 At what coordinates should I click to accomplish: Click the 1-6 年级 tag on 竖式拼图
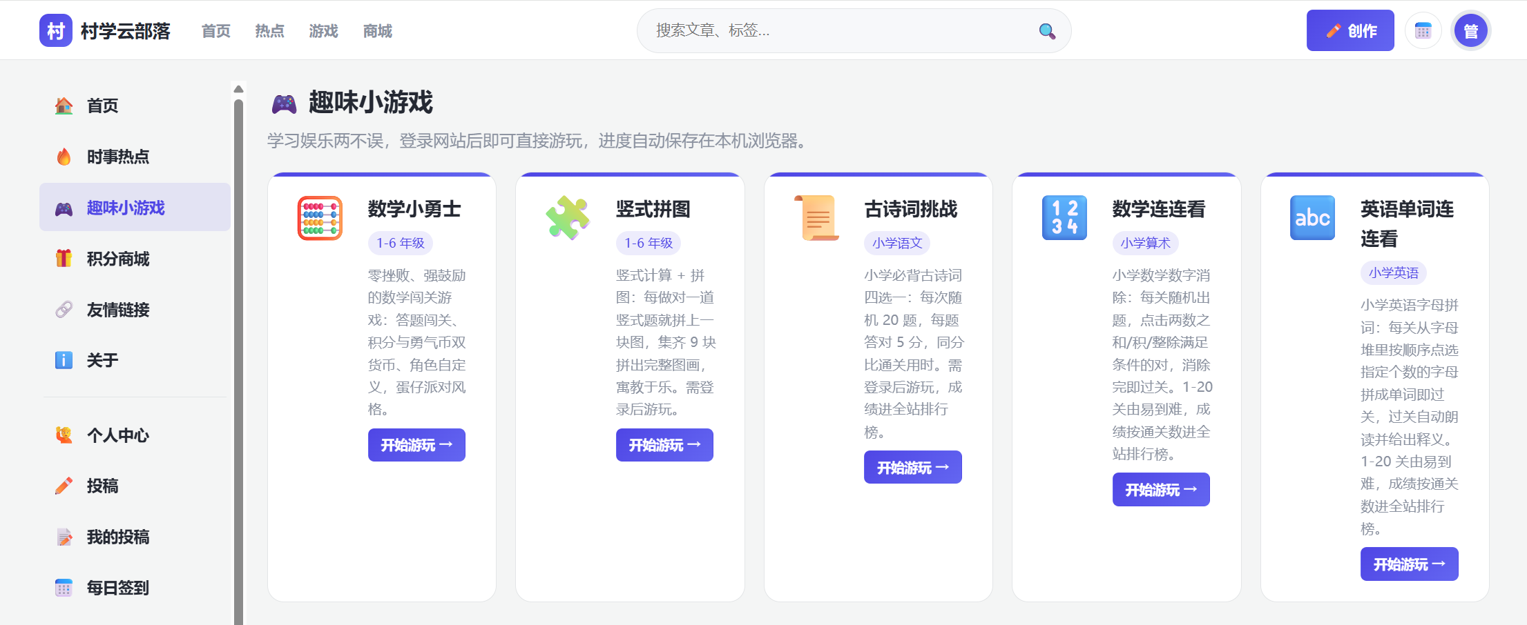(649, 243)
